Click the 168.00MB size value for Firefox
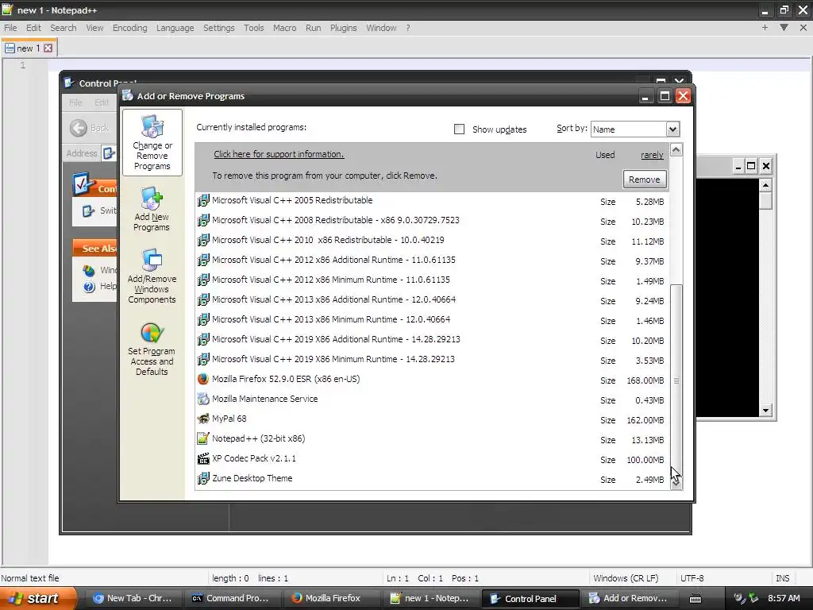The image size is (813, 610). (x=645, y=380)
